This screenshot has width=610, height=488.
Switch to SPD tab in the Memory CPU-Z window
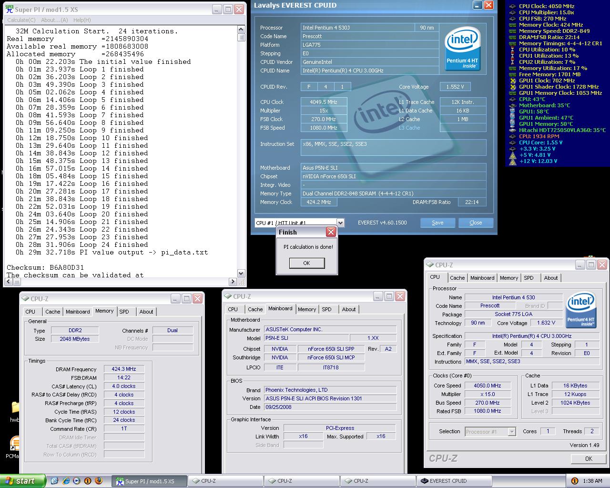coord(124,312)
